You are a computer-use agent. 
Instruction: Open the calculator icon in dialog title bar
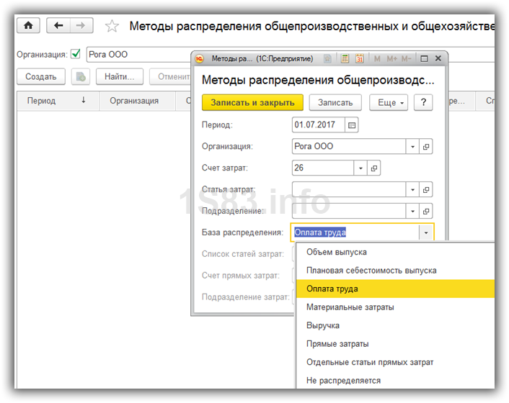coord(345,59)
